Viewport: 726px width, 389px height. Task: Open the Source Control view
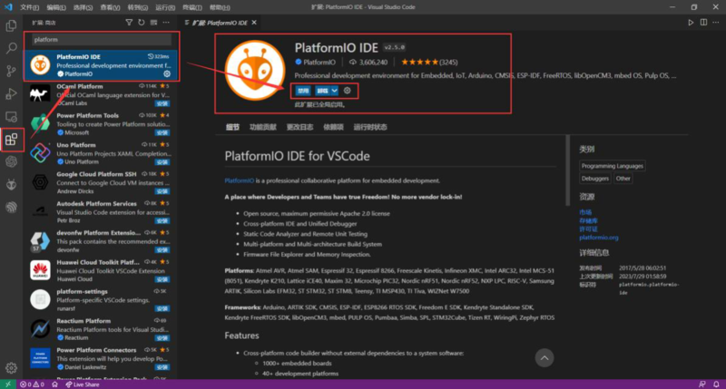12,71
